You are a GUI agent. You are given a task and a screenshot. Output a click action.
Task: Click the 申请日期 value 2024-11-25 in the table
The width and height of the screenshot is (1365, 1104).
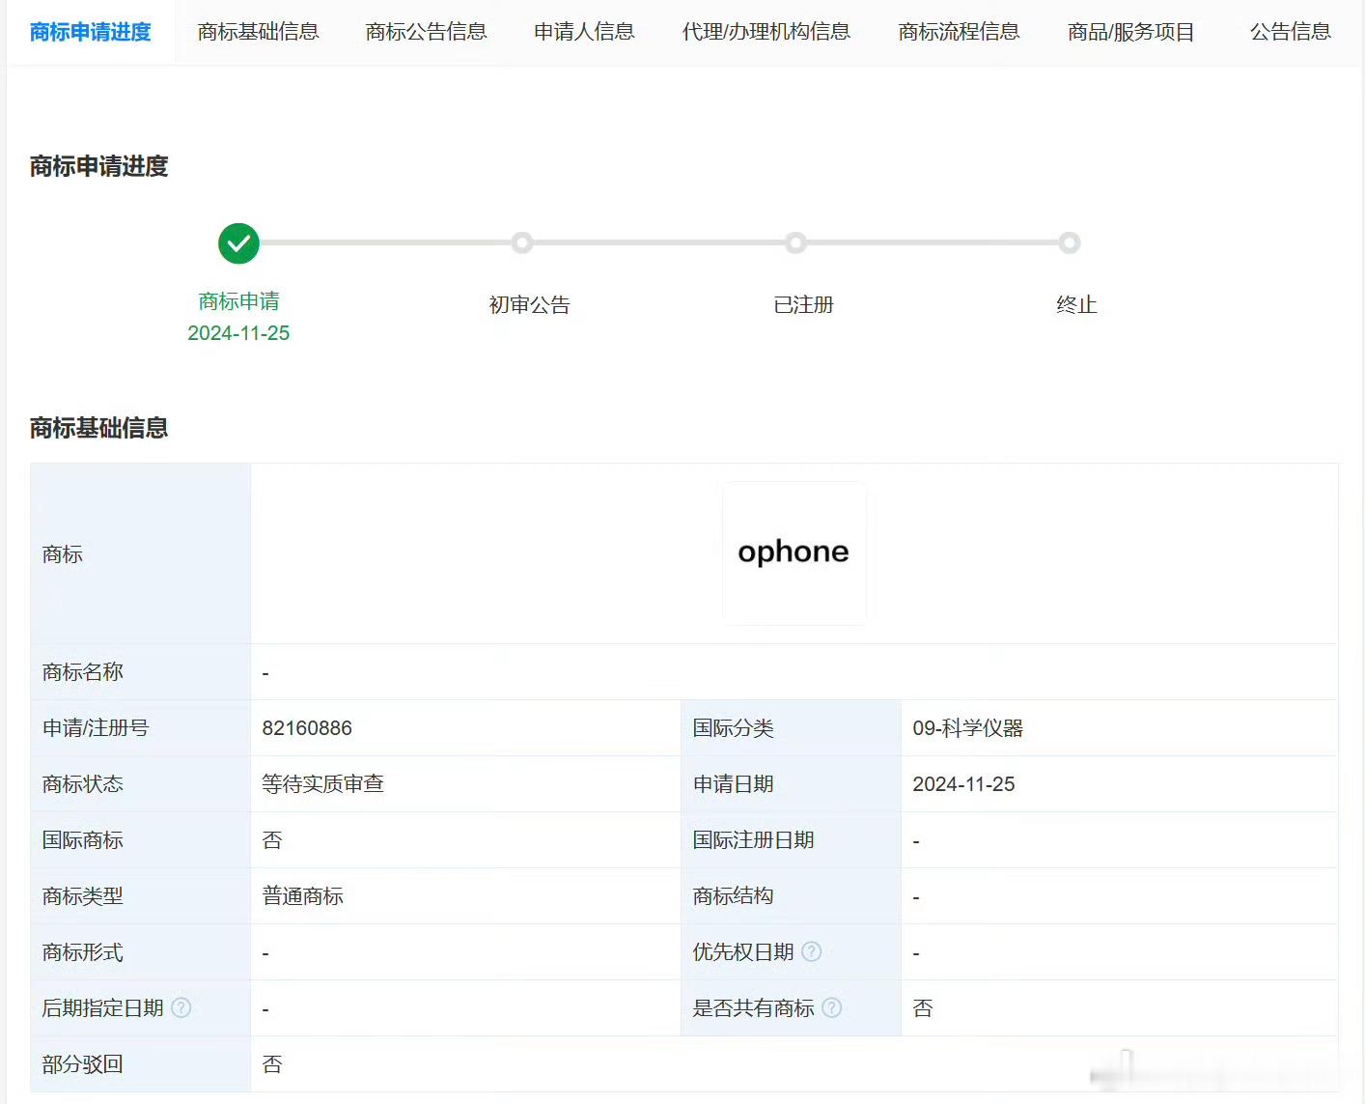click(963, 784)
